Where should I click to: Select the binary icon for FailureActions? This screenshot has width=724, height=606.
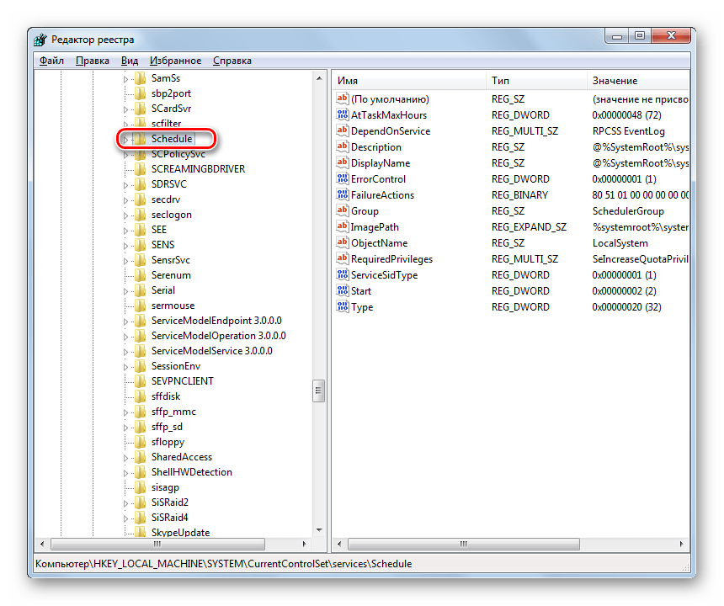click(x=343, y=195)
